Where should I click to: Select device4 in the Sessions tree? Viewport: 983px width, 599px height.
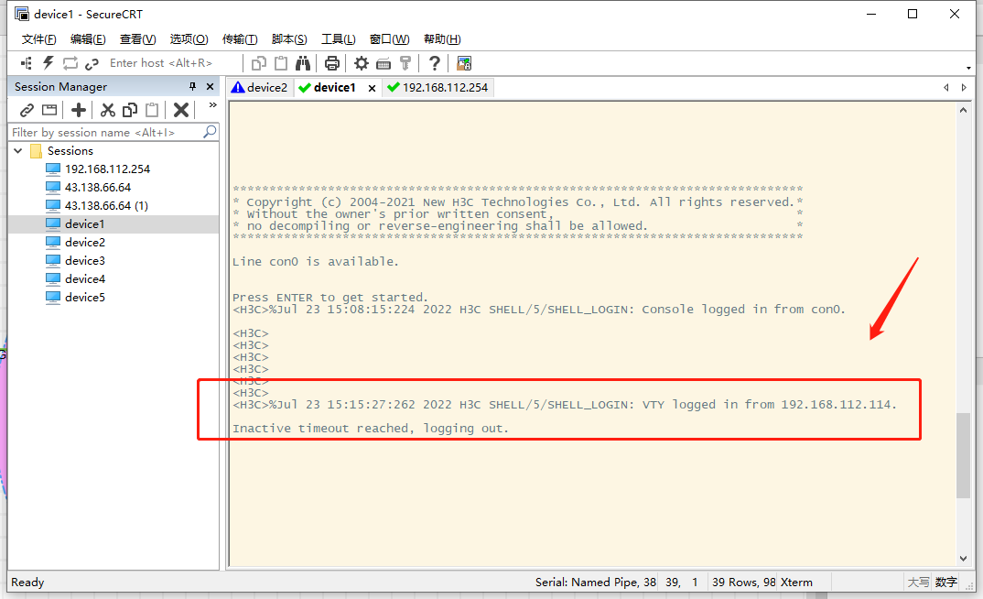tap(84, 278)
